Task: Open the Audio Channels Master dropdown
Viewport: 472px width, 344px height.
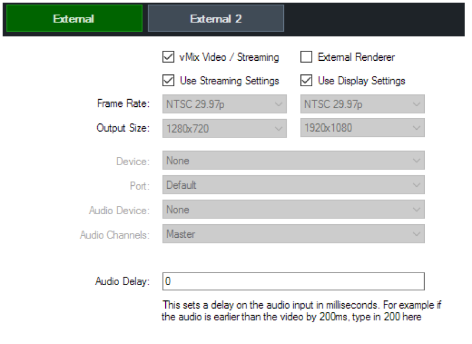Action: pyautogui.click(x=293, y=234)
